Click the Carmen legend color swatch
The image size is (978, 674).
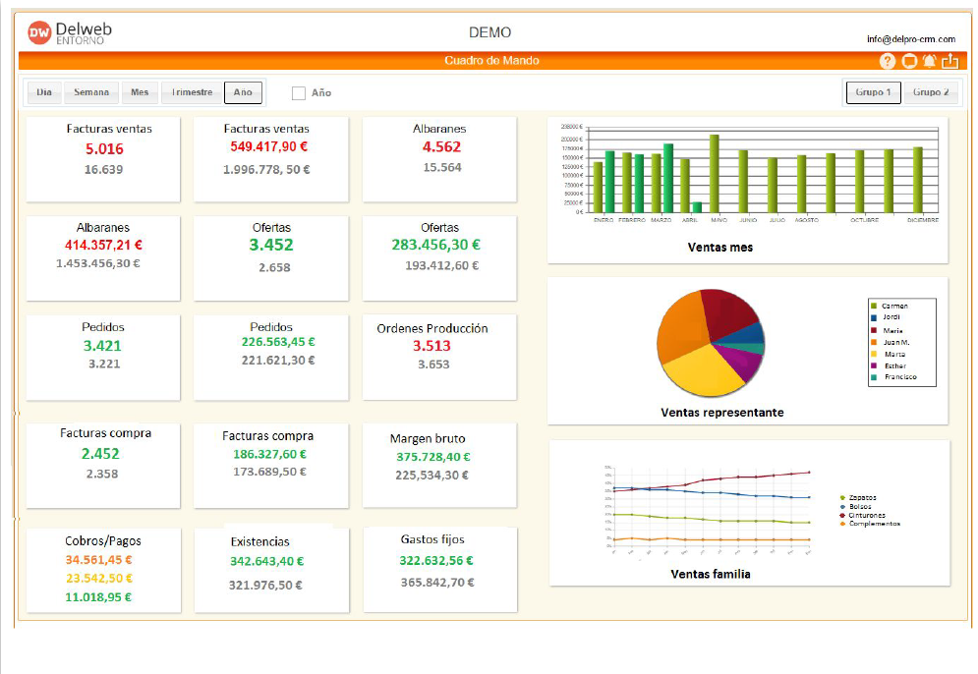(874, 307)
